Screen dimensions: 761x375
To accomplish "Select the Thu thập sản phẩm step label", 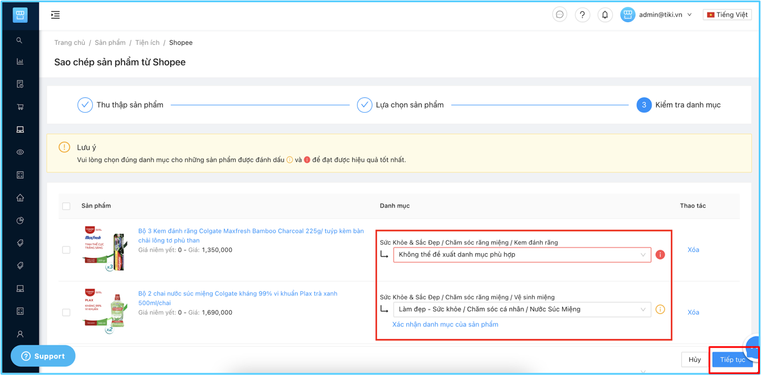I will 130,105.
